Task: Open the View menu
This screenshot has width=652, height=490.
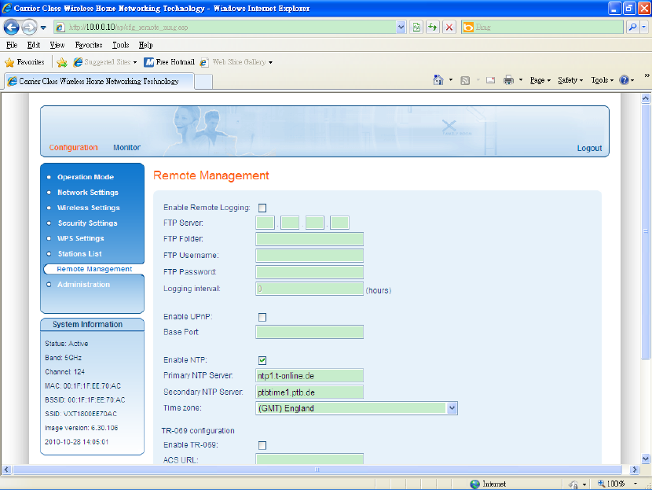Action: 57,45
